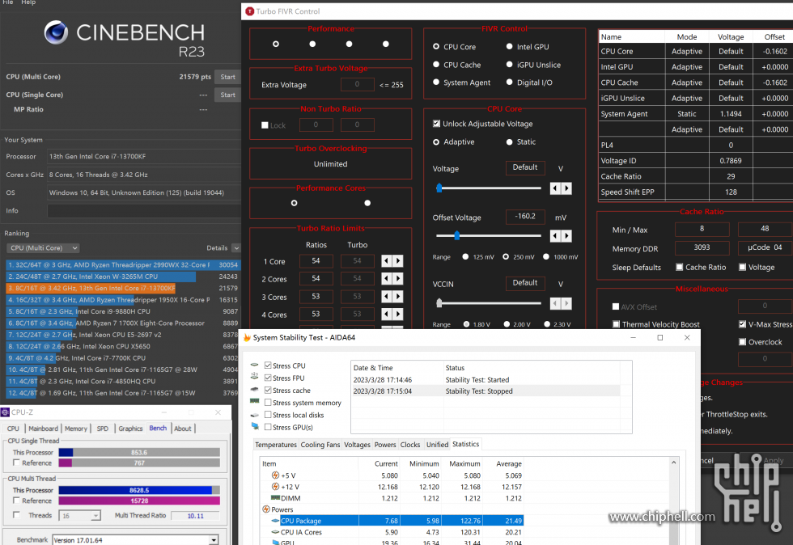This screenshot has height=545, width=793.
Task: Click the 1 Core ratio input field
Action: pyautogui.click(x=316, y=261)
